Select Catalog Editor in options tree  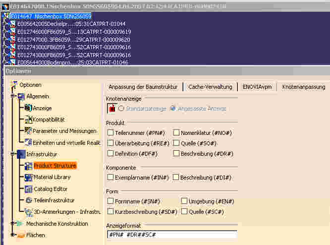(x=51, y=189)
